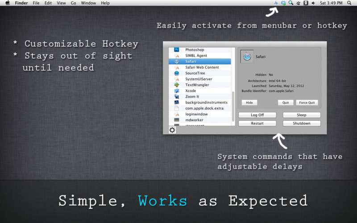
Task: Open the Go menu
Action: tap(73, 3)
